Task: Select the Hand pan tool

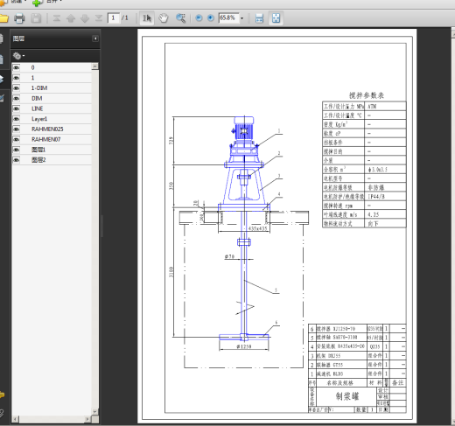Action: tap(164, 18)
